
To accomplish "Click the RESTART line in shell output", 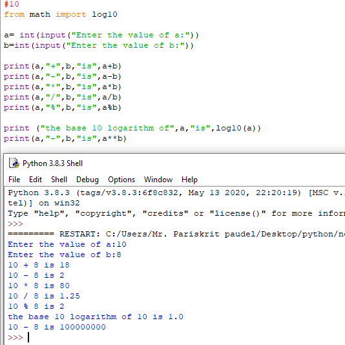I will [x=176, y=234].
